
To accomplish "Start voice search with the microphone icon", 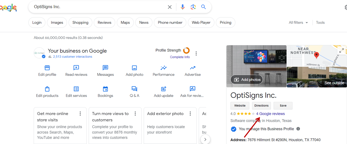I will point(182,7).
